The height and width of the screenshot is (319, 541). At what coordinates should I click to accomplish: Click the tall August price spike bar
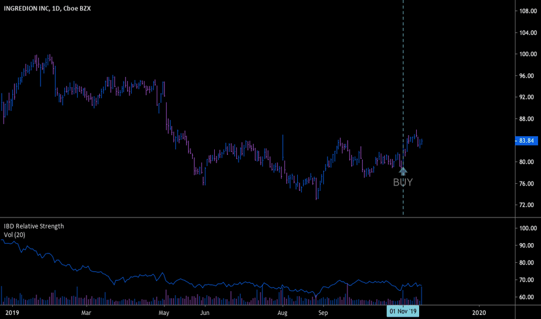pos(283,147)
